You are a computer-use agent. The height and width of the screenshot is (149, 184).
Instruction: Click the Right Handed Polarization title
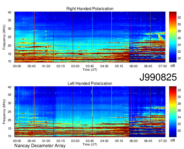coord(90,9)
